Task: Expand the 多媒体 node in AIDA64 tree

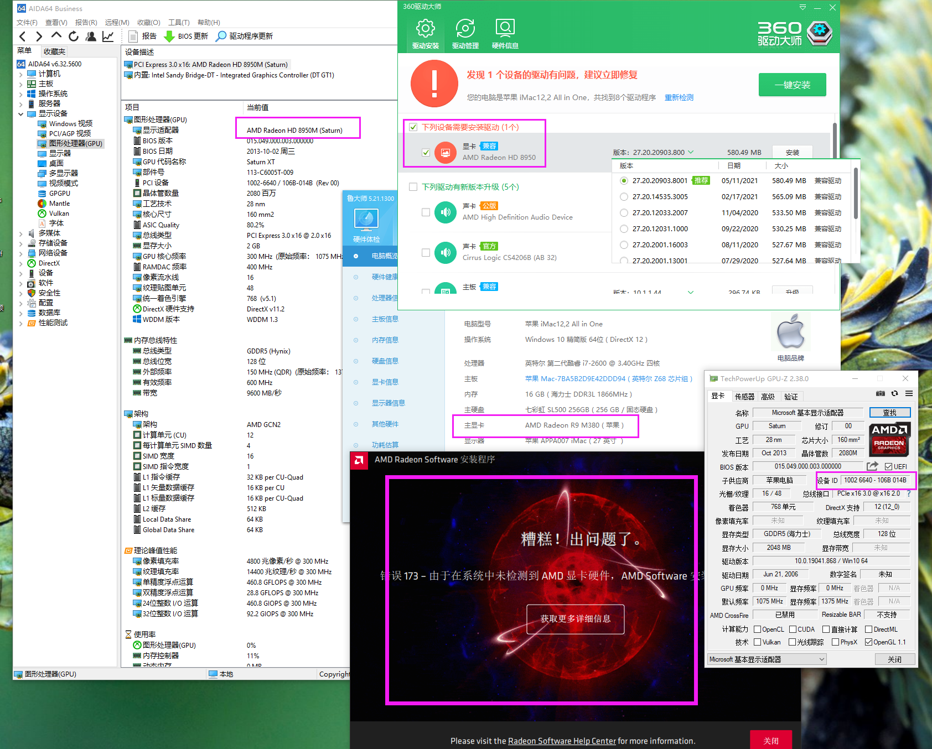Action: pyautogui.click(x=21, y=233)
